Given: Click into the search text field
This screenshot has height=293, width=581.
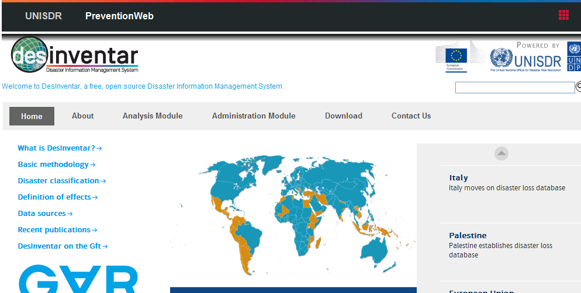Looking at the screenshot, I should coord(515,88).
